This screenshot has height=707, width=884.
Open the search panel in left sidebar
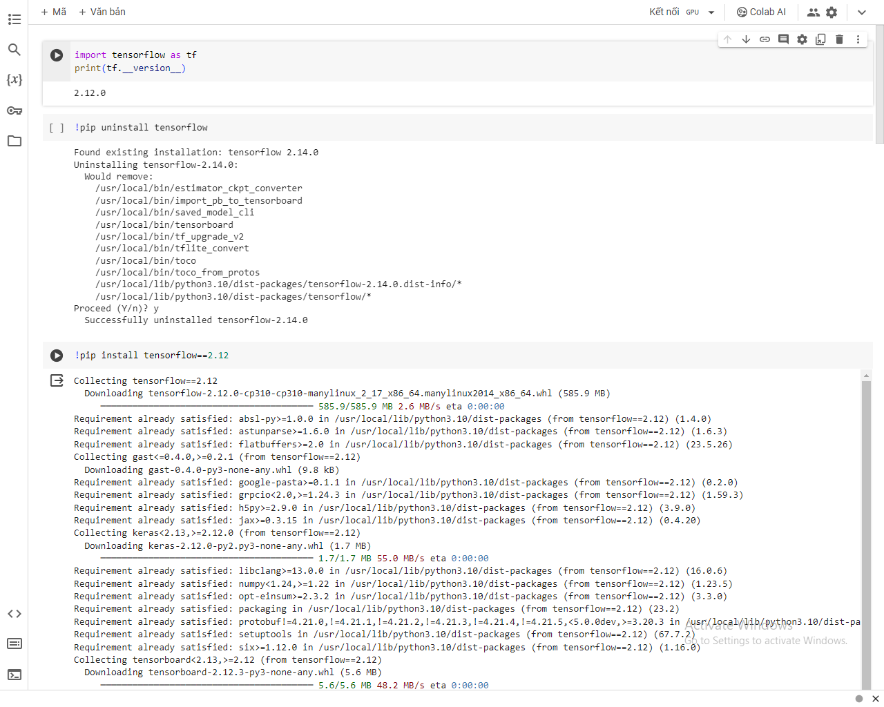click(x=15, y=50)
